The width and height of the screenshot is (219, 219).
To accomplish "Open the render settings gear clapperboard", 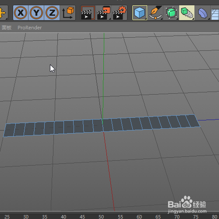I will (120, 13).
